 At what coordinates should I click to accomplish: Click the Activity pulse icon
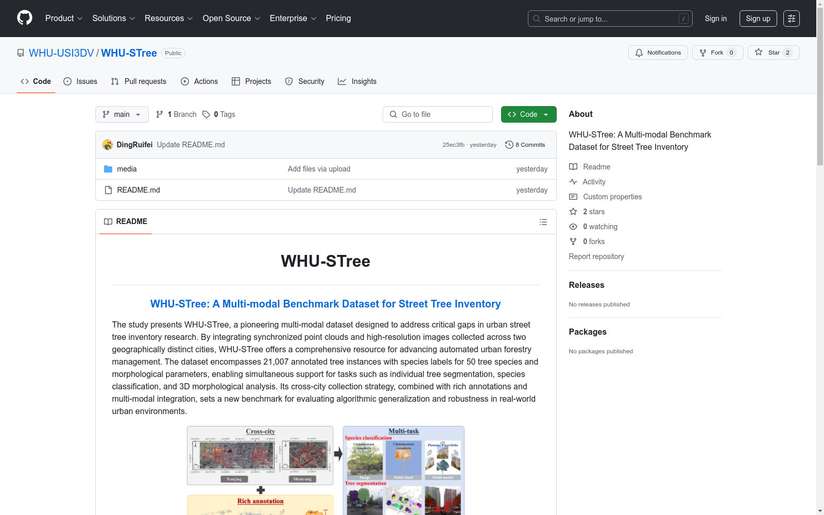click(x=573, y=182)
